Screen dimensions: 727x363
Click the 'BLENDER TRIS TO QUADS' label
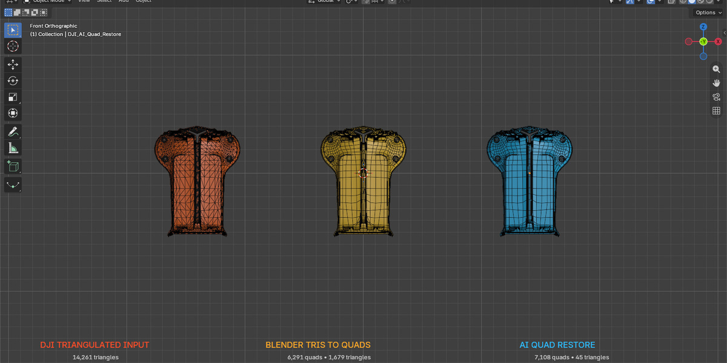click(318, 345)
